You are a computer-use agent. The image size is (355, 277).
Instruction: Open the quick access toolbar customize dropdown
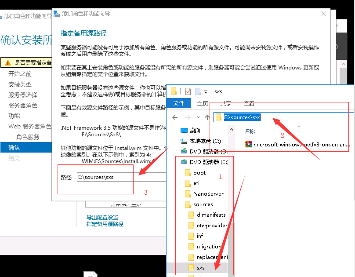tap(205, 91)
